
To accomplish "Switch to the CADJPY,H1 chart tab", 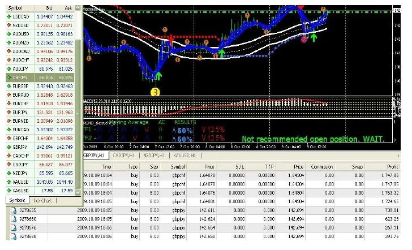I will (123, 156).
